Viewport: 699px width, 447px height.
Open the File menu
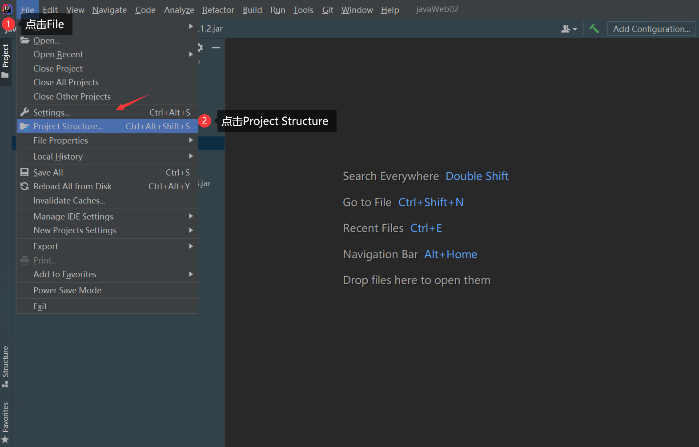(x=28, y=10)
